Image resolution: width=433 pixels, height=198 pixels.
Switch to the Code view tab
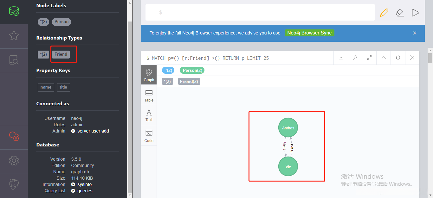(149, 136)
